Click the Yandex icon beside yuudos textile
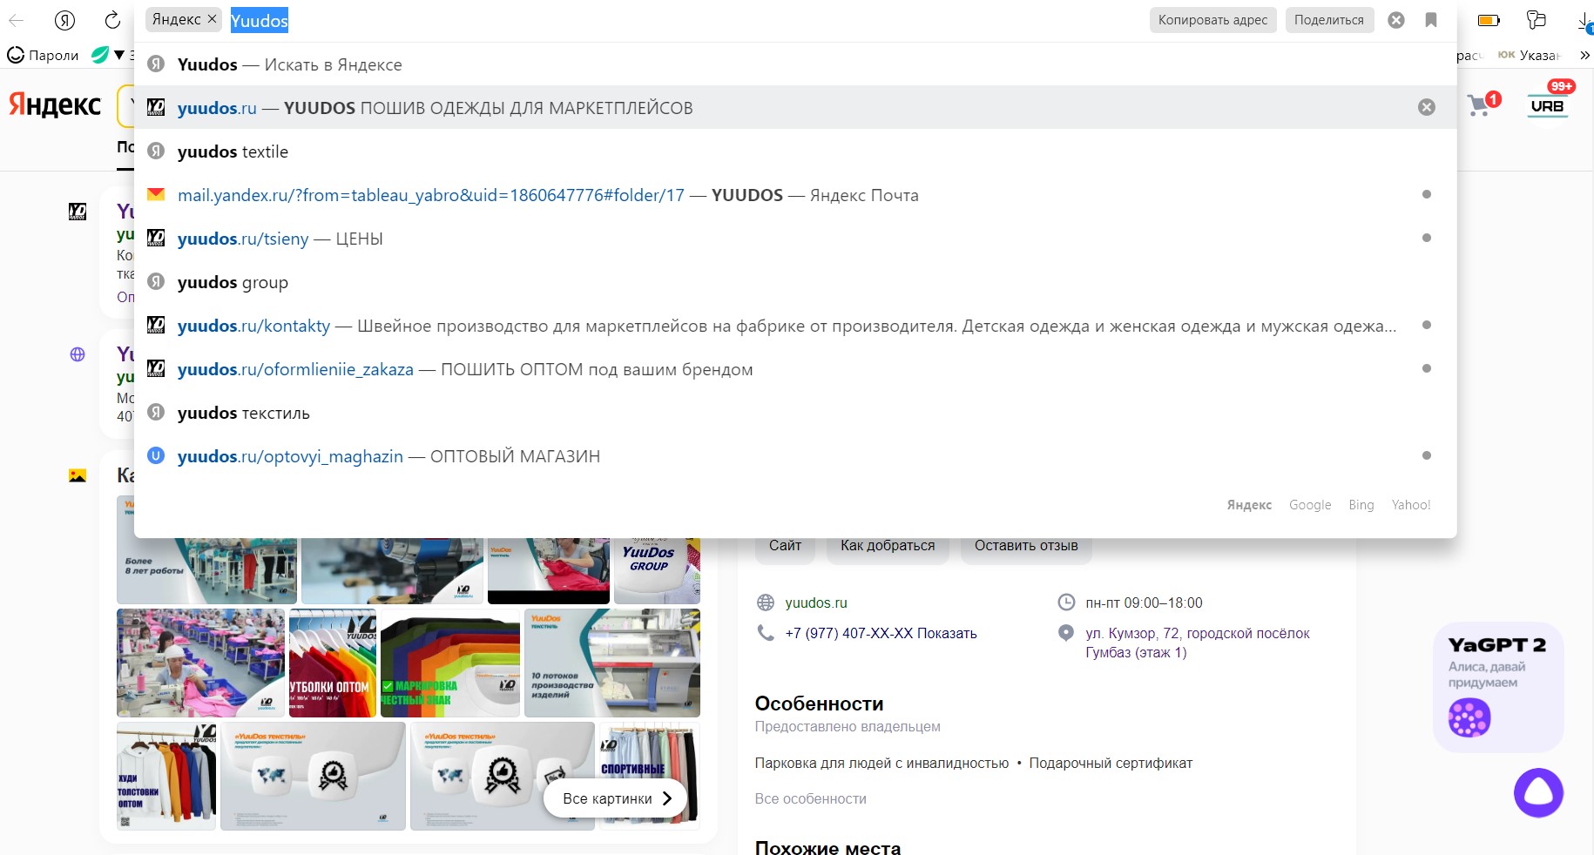 tap(156, 151)
